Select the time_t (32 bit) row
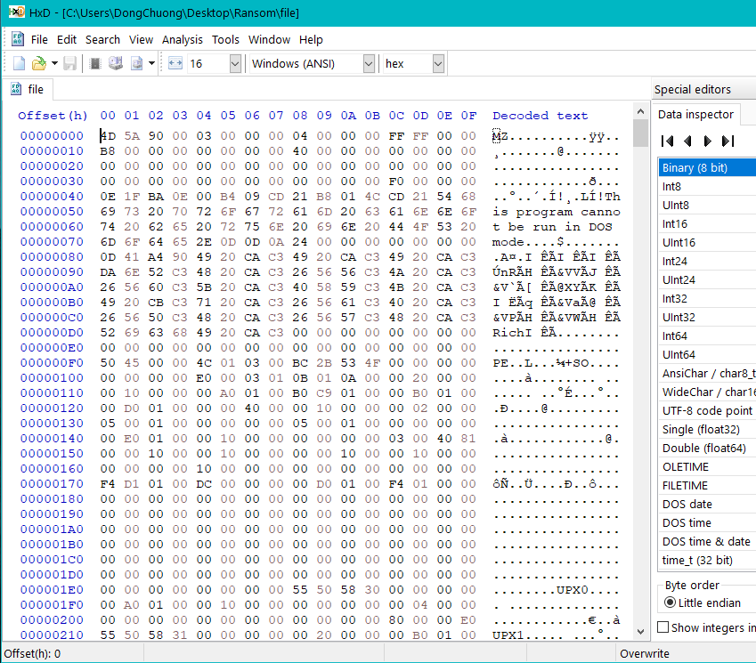Screen dimensions: 756x663 click(707, 560)
